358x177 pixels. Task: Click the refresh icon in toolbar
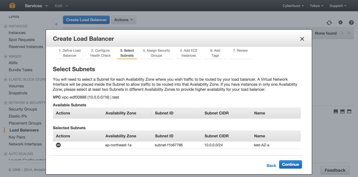[x=329, y=23]
